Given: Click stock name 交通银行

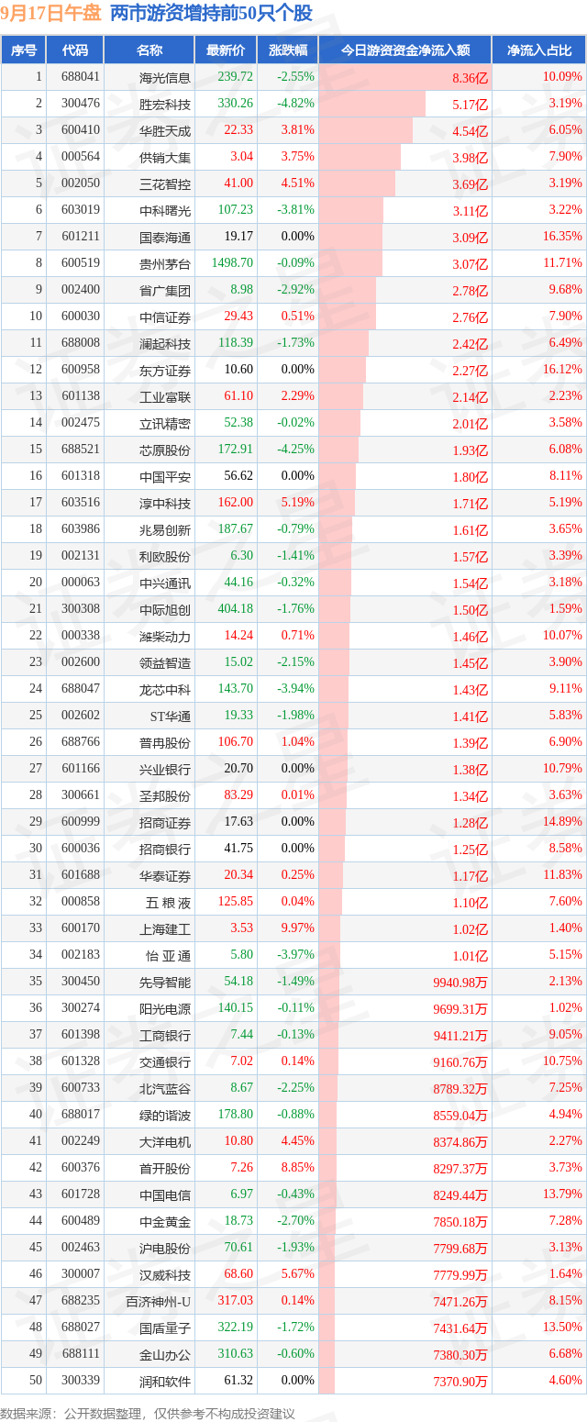Looking at the screenshot, I should click(x=165, y=1062).
